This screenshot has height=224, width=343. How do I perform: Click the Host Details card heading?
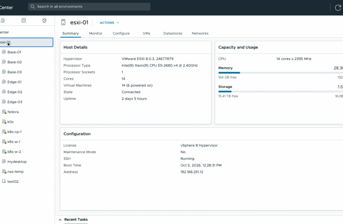[75, 47]
